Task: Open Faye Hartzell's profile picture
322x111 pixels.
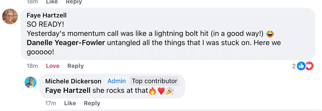Action: pos(10,17)
